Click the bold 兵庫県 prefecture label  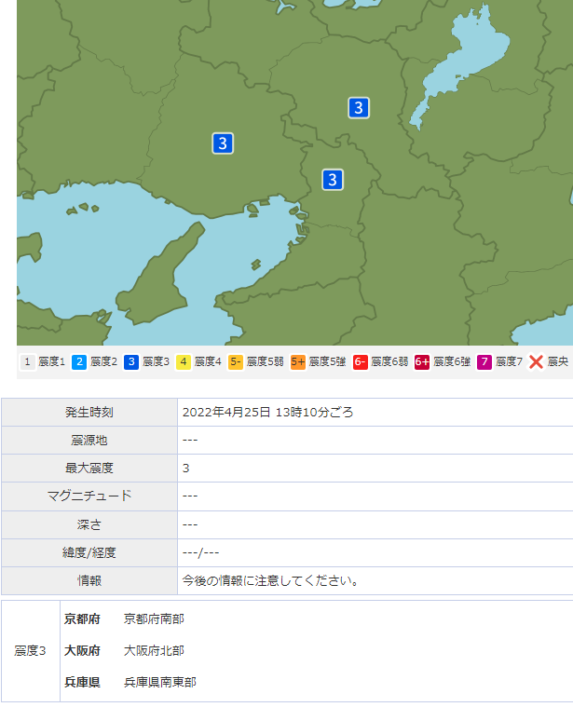(82, 682)
